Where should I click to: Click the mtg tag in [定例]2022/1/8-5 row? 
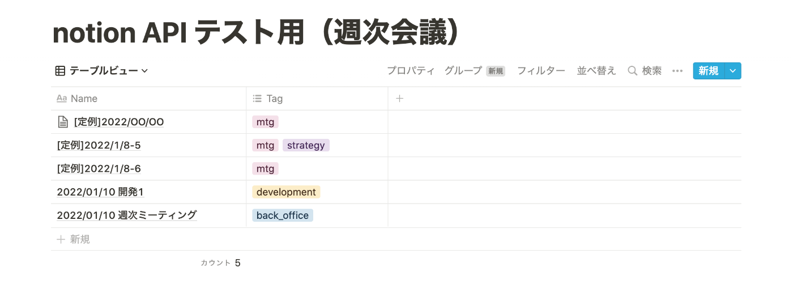point(265,145)
